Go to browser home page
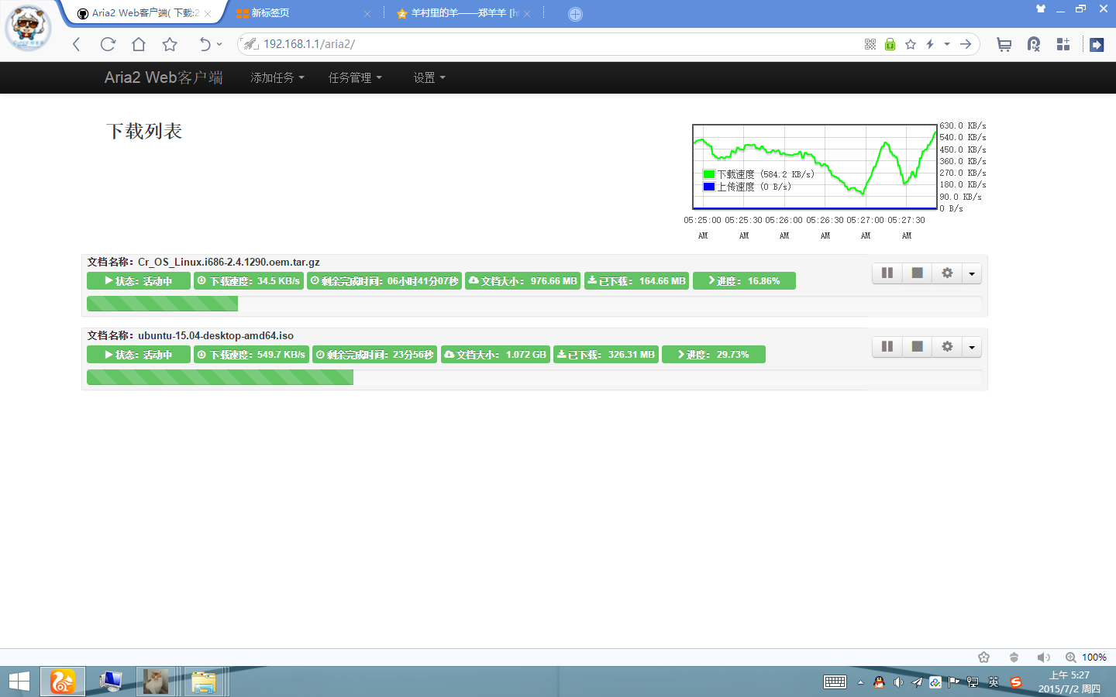The image size is (1116, 697). 139,44
